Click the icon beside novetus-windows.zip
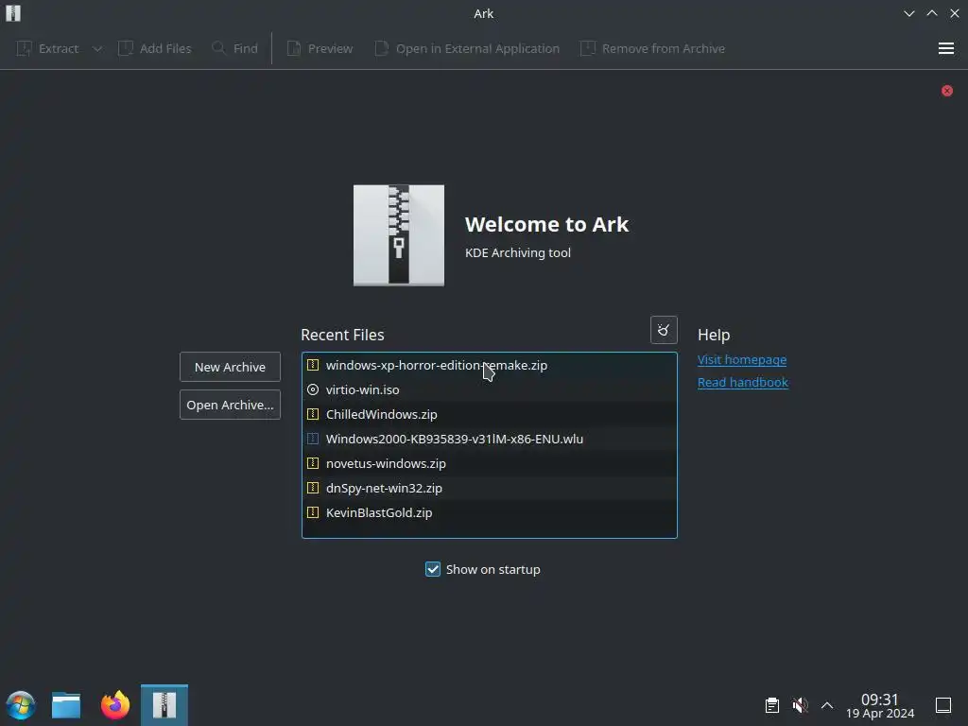The image size is (968, 726). click(x=313, y=463)
